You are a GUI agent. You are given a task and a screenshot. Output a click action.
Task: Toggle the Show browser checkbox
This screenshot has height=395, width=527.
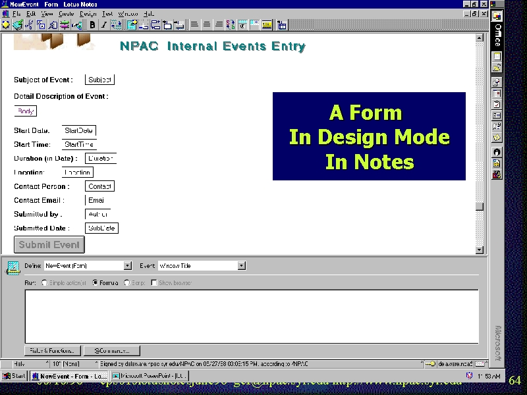[x=154, y=283]
